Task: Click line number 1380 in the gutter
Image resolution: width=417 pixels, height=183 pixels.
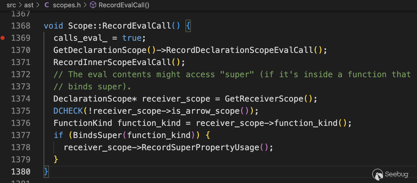Action: pyautogui.click(x=21, y=172)
